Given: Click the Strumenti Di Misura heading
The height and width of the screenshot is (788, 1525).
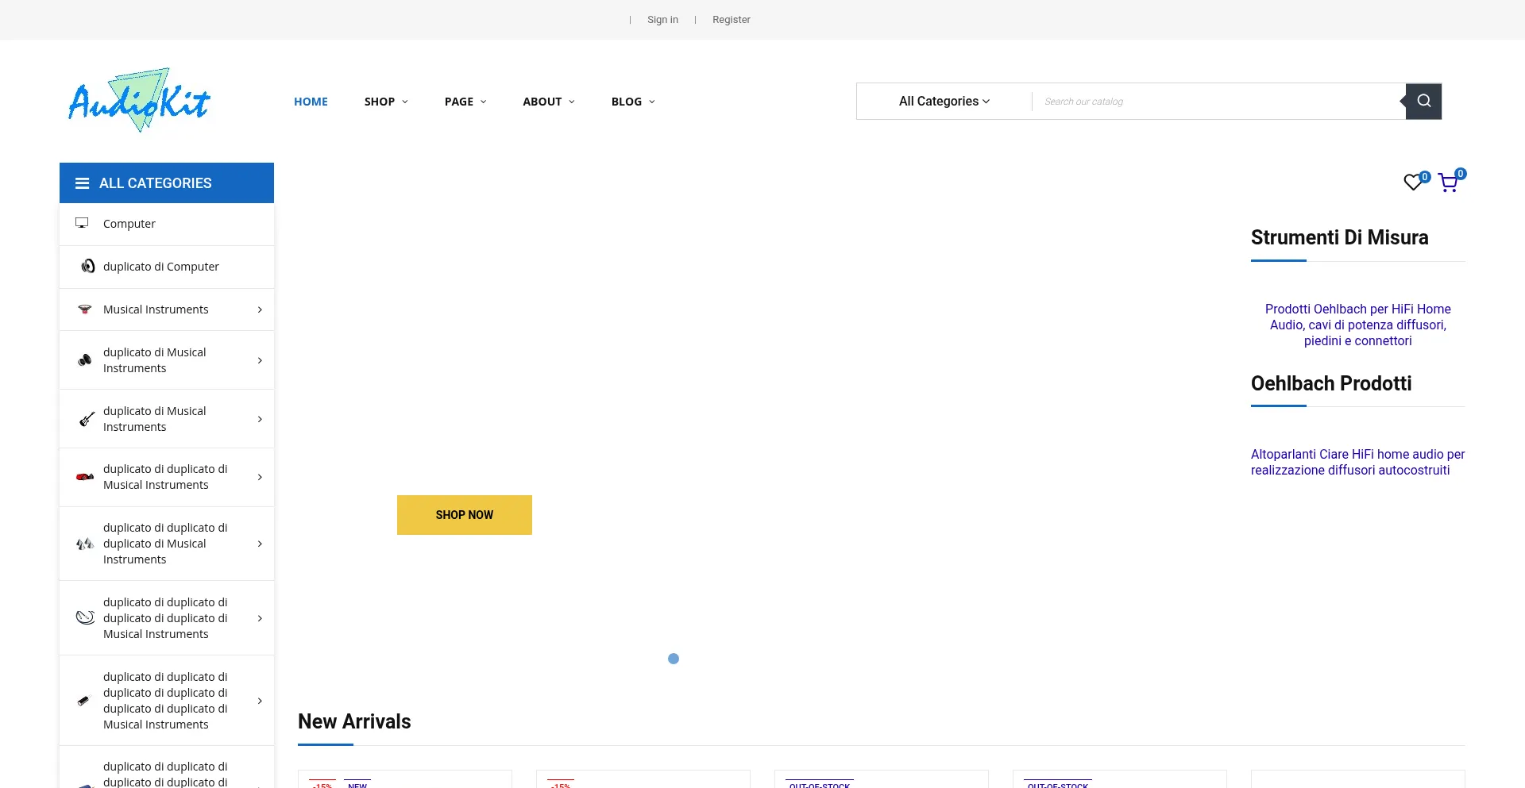Looking at the screenshot, I should point(1339,237).
